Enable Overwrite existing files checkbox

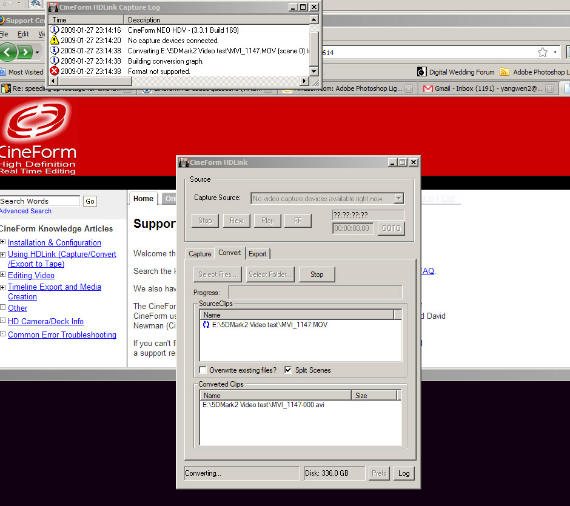[x=203, y=370]
